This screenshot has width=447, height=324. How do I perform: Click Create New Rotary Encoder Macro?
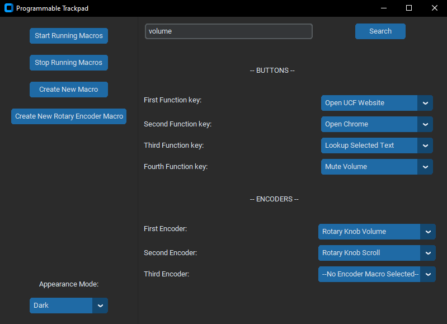[x=69, y=116]
